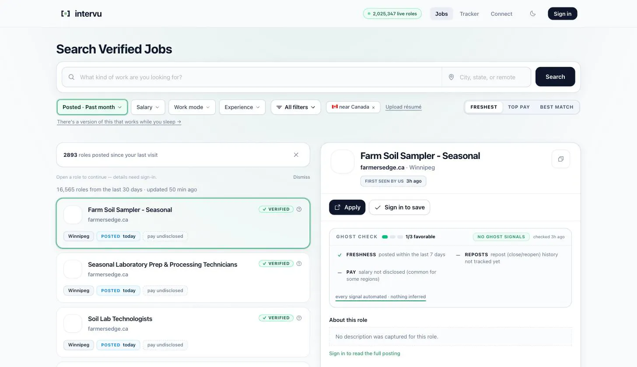Screen dimensions: 637x367
Task: Open verified info icon for Farm Soil Sampler
Action: click(299, 209)
